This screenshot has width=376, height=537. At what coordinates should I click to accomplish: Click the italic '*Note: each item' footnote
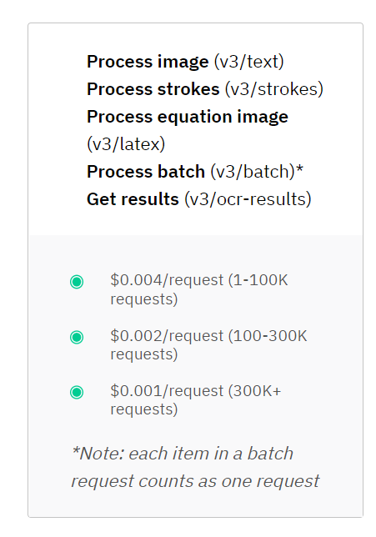[140, 454]
